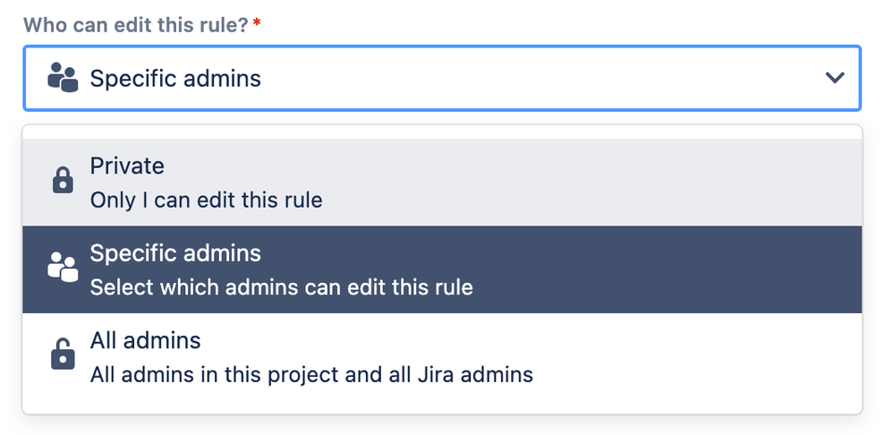This screenshot has height=435, width=893.
Task: Click the 'Specific admins' text in the select field
Action: (x=175, y=79)
